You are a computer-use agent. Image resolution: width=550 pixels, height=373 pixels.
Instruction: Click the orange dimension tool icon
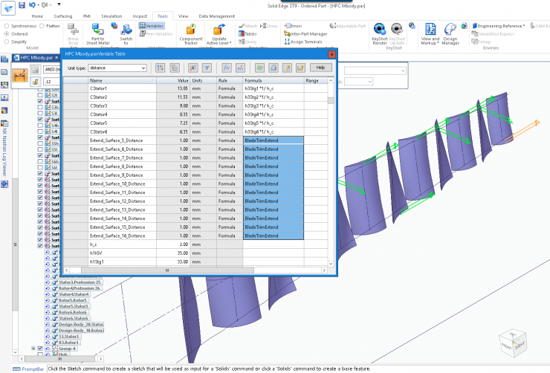[x=20, y=75]
